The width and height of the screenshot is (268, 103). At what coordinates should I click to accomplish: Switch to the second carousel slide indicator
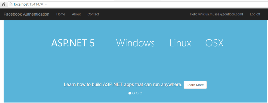[134, 93]
